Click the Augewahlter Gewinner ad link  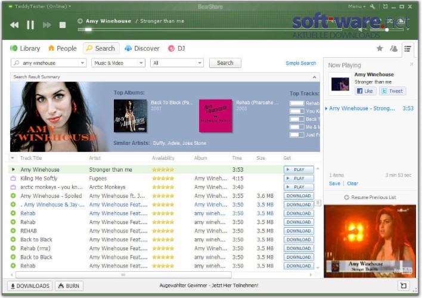click(x=209, y=285)
